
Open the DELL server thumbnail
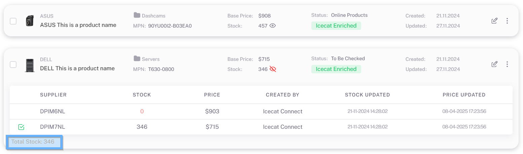30,65
